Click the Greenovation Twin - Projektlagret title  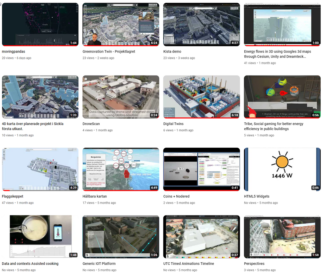(x=109, y=52)
